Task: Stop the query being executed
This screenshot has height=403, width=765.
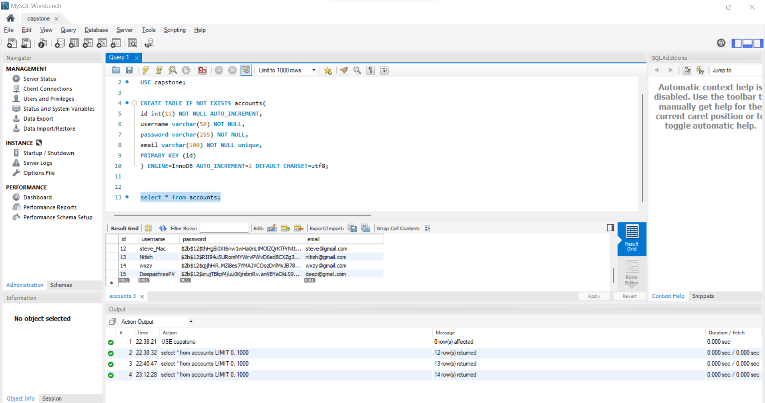Action: [x=186, y=70]
